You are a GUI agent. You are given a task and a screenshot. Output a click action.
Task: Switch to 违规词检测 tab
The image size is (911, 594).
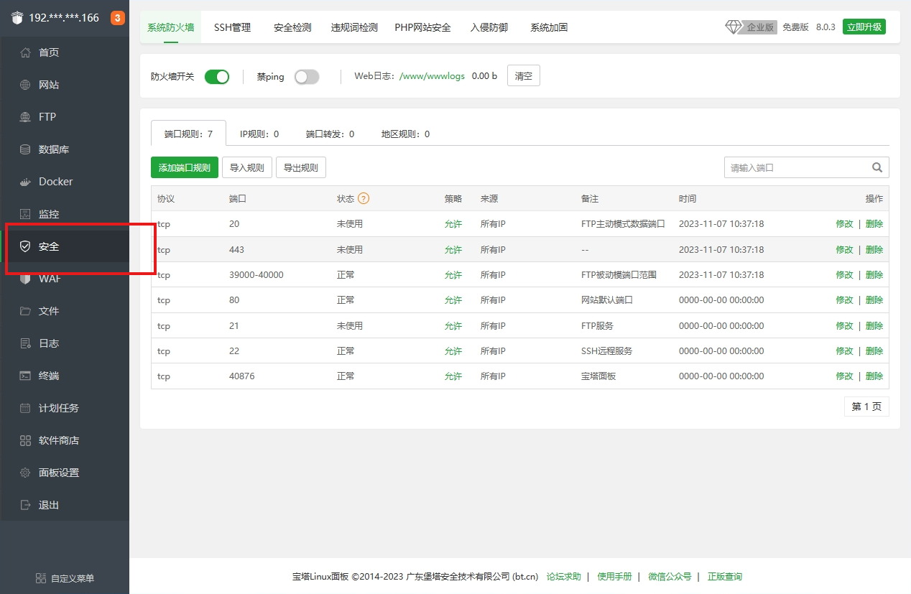tap(354, 27)
